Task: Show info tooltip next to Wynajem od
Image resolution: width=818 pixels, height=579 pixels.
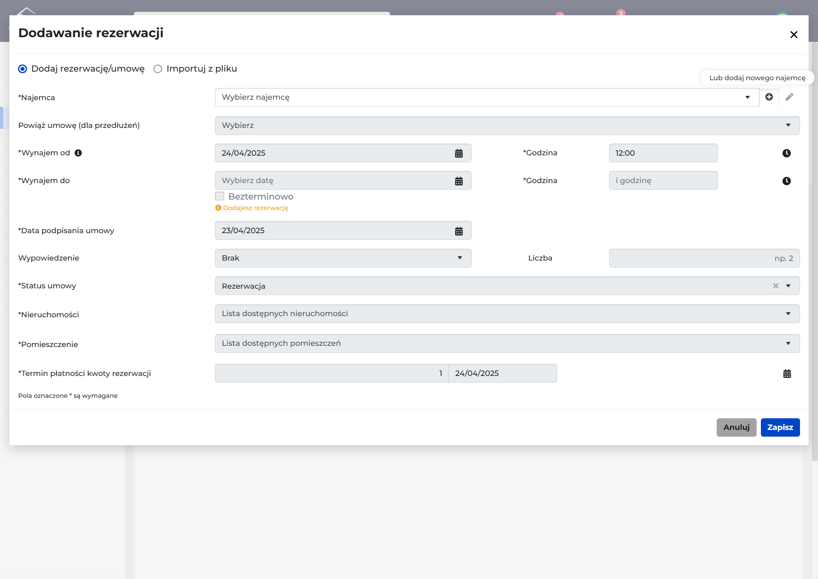Action: [x=78, y=153]
